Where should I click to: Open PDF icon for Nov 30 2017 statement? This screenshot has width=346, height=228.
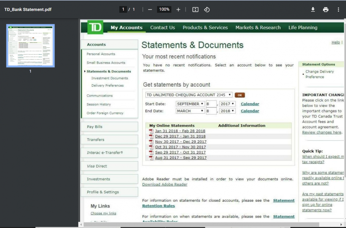(151, 142)
